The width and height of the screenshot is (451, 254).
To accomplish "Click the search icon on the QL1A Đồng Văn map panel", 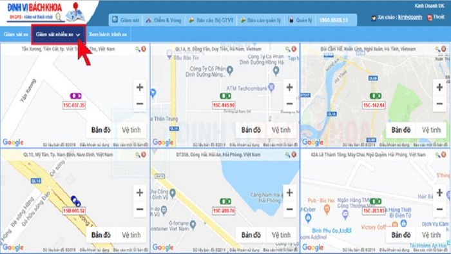I will point(287,49).
